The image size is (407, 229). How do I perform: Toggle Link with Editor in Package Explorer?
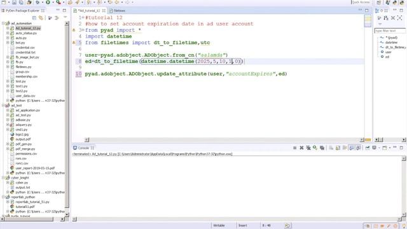coord(41,18)
